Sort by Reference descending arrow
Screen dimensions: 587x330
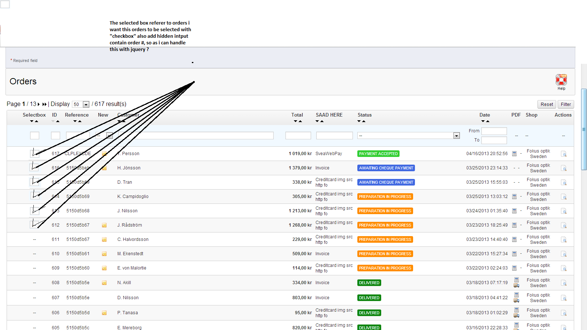coord(75,121)
